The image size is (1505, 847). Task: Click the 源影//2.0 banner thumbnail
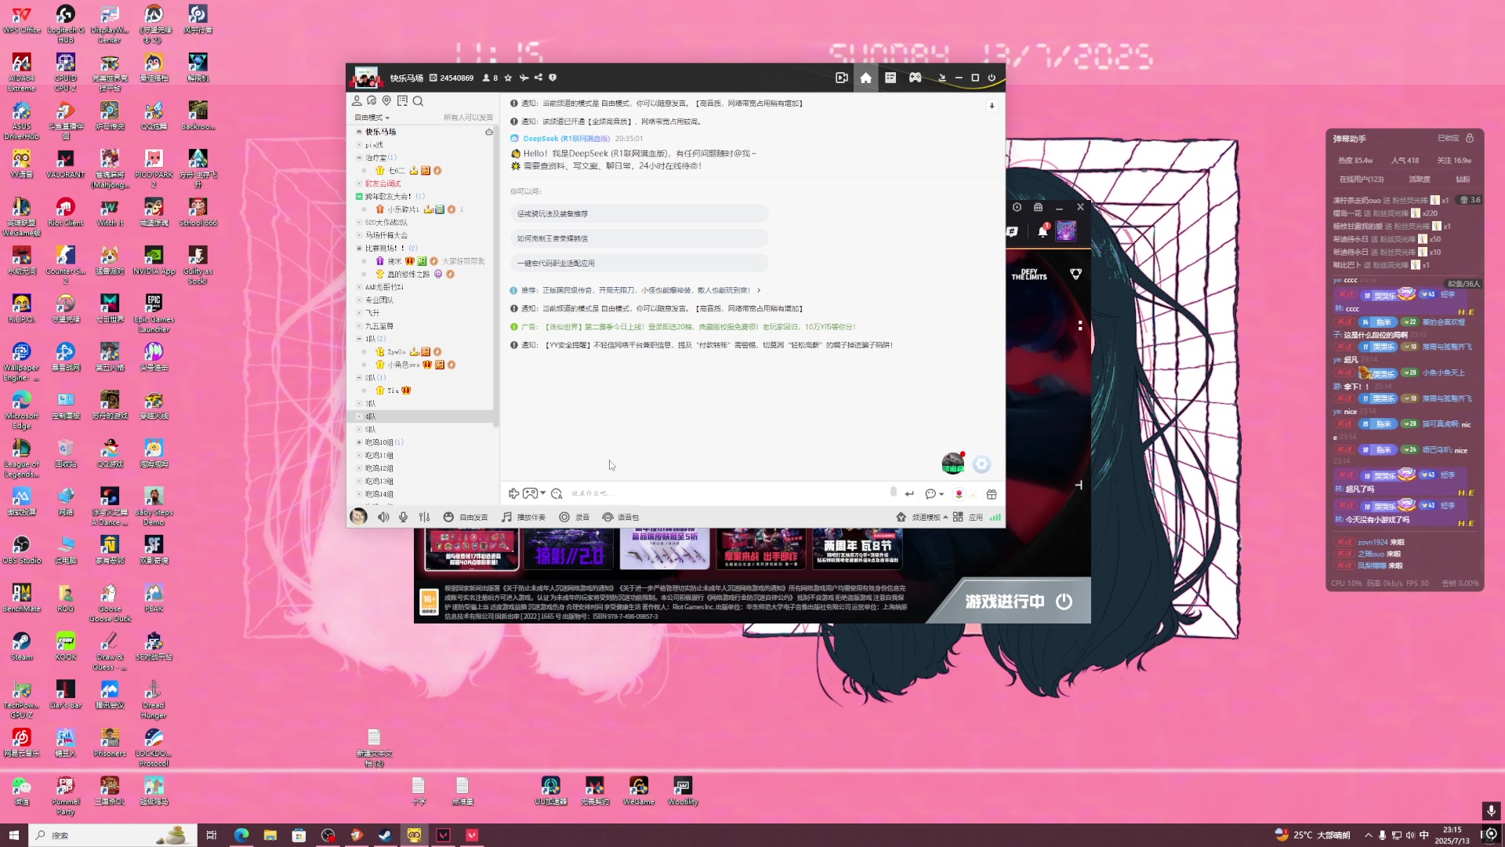point(569,549)
